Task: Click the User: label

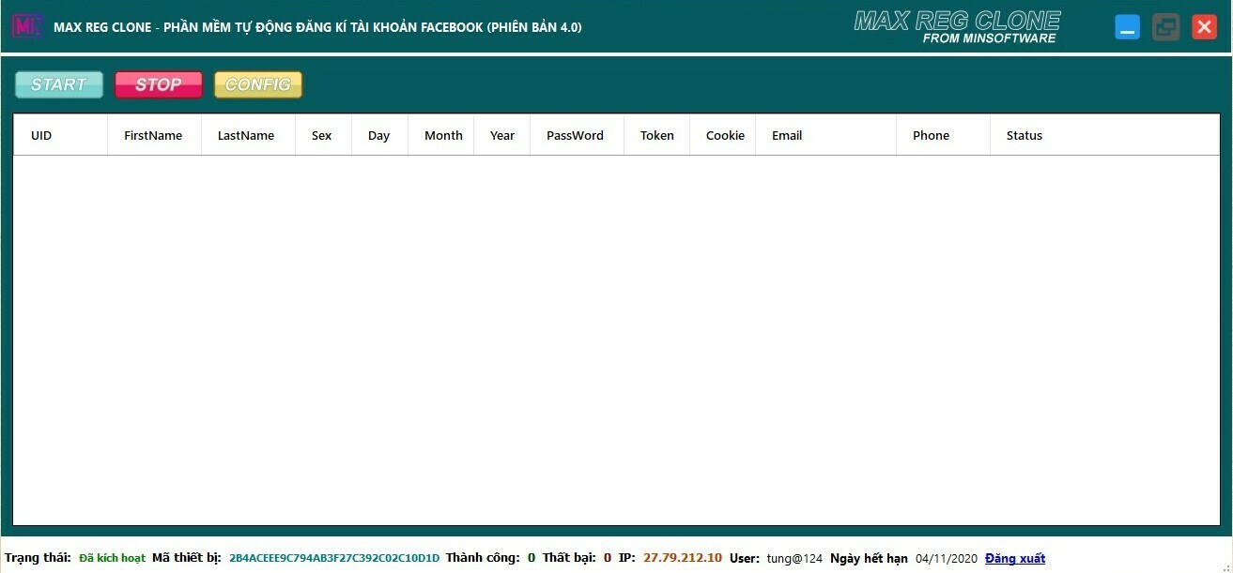Action: tap(745, 558)
